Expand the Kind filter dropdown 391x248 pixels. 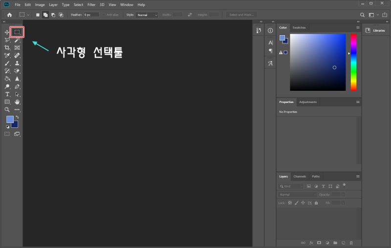click(x=291, y=186)
